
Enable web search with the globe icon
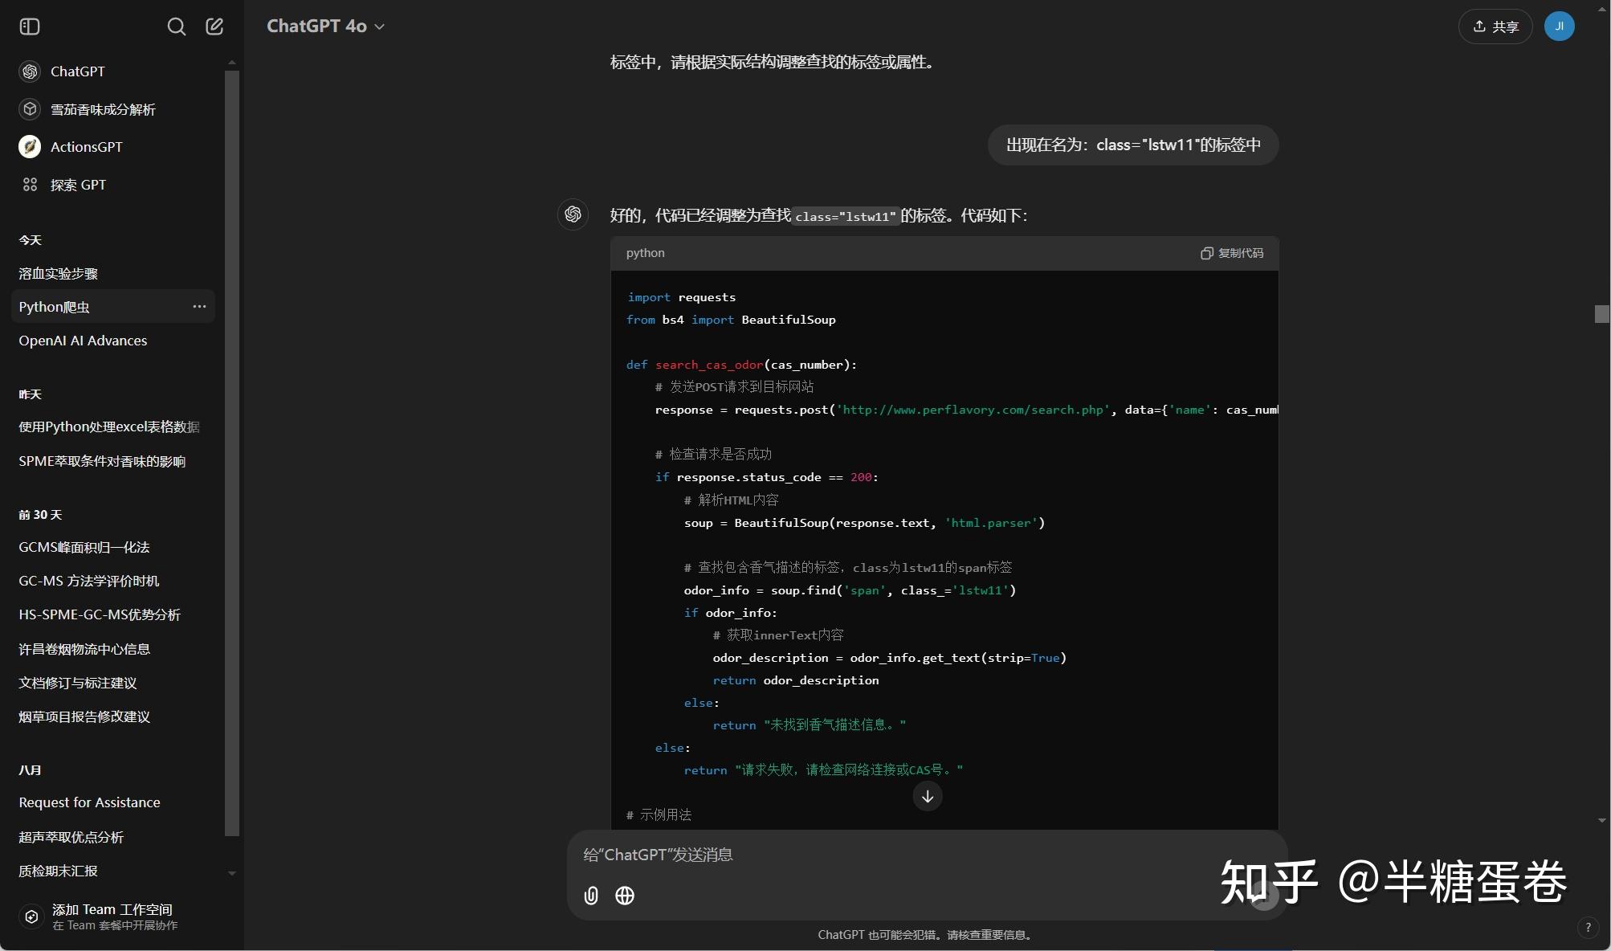click(x=625, y=896)
